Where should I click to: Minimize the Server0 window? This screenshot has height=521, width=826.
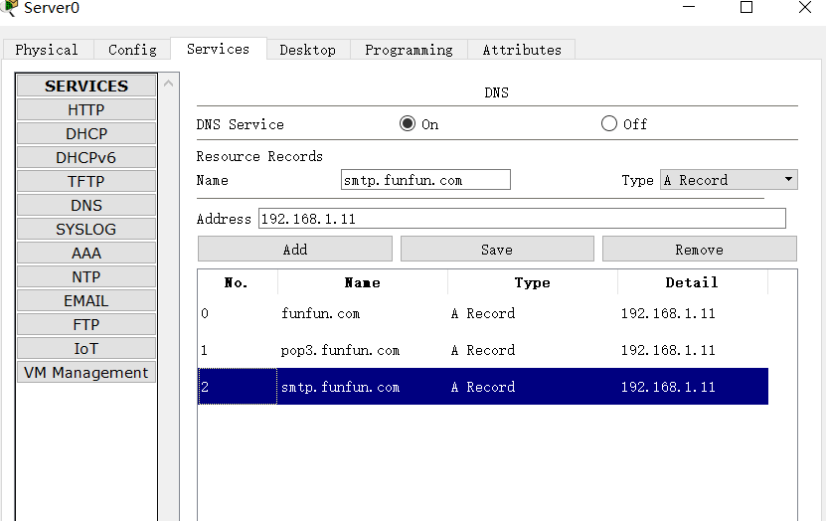click(x=689, y=7)
